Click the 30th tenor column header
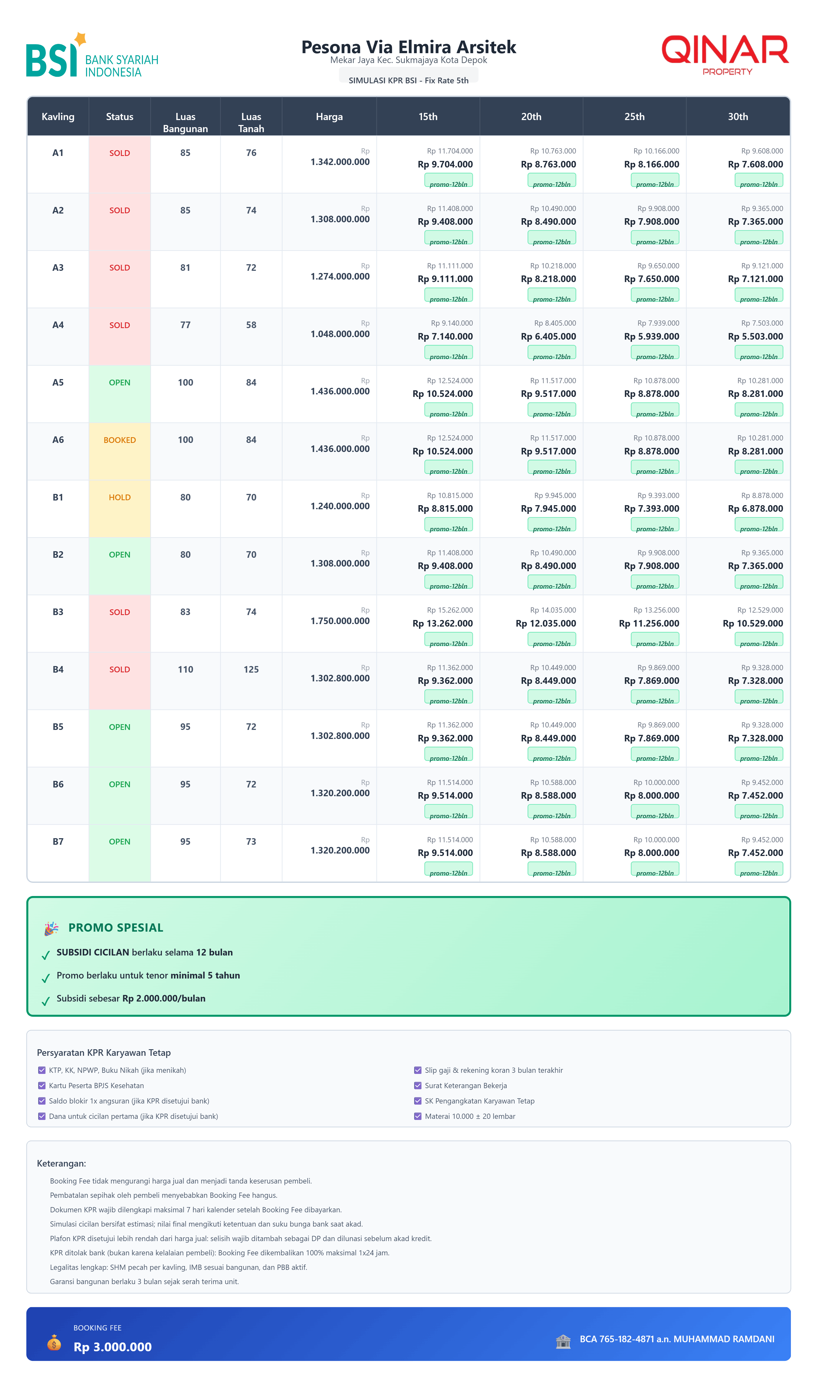818x1388 pixels. (x=737, y=117)
